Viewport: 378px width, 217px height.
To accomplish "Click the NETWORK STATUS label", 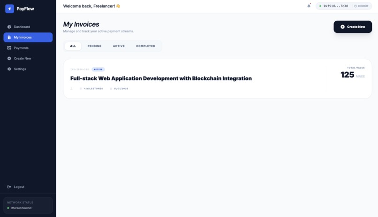I will [x=20, y=202].
